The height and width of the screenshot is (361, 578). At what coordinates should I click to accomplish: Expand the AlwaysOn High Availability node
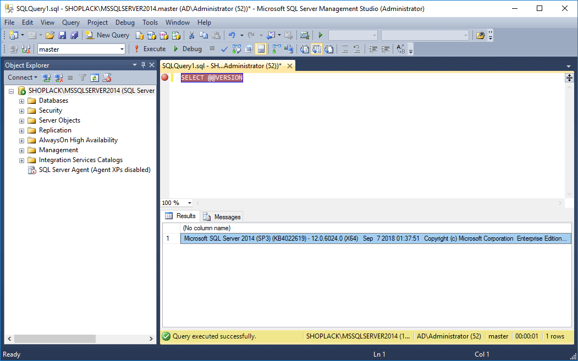[22, 141]
